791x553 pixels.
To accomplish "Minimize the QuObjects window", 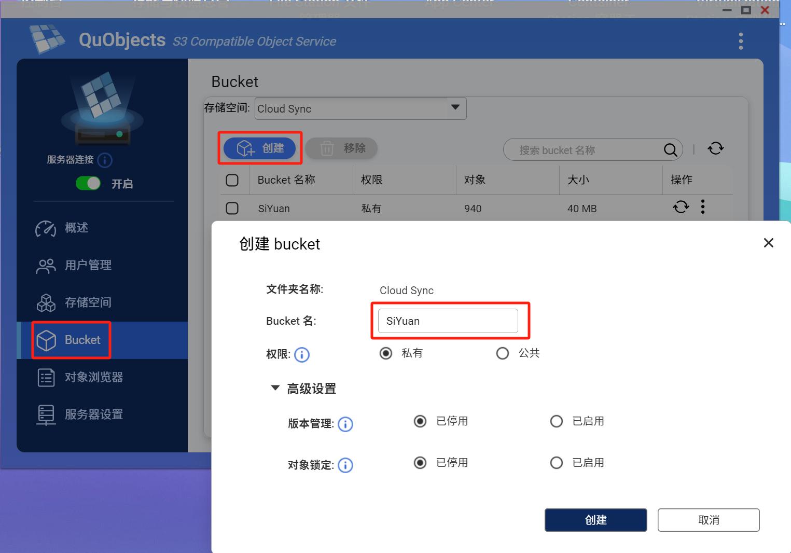I will point(727,10).
